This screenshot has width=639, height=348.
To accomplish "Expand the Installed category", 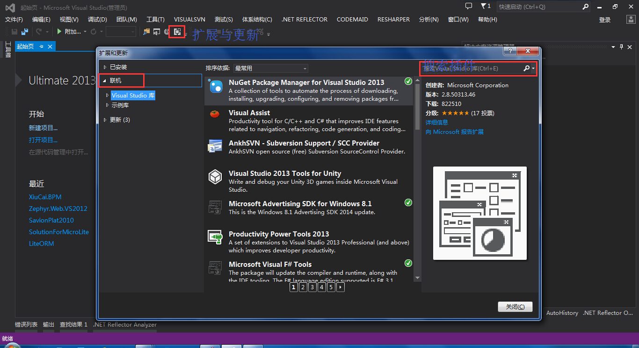I will coord(105,67).
